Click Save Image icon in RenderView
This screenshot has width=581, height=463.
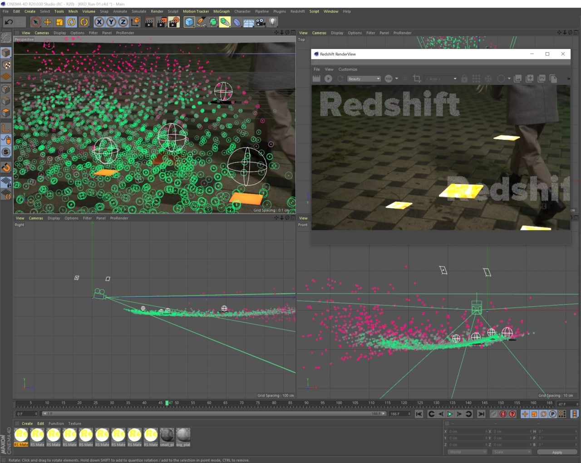[518, 79]
